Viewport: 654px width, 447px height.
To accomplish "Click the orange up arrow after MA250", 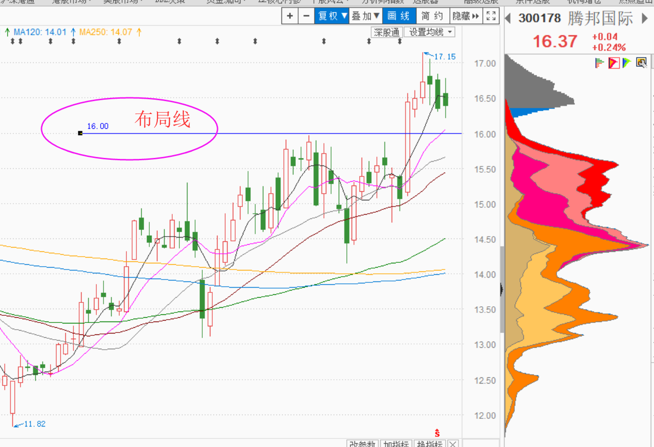I will click(139, 32).
